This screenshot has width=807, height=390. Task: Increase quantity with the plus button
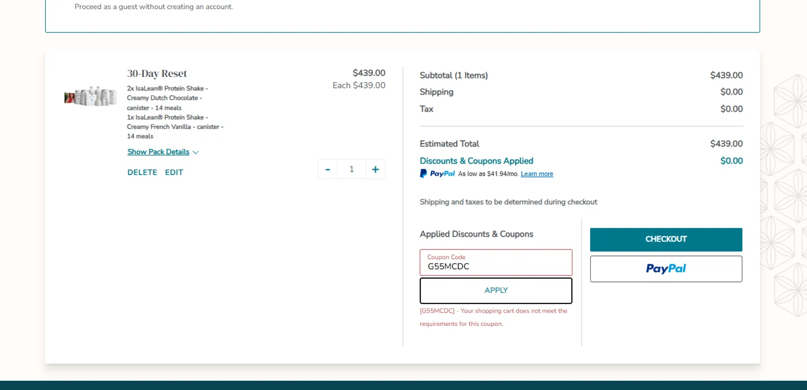(376, 169)
